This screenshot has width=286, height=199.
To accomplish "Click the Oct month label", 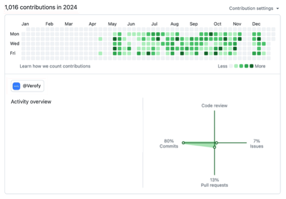I will point(218,24).
